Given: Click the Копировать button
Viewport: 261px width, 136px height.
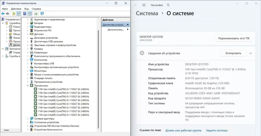Looking at the screenshot, I should click(233, 53).
